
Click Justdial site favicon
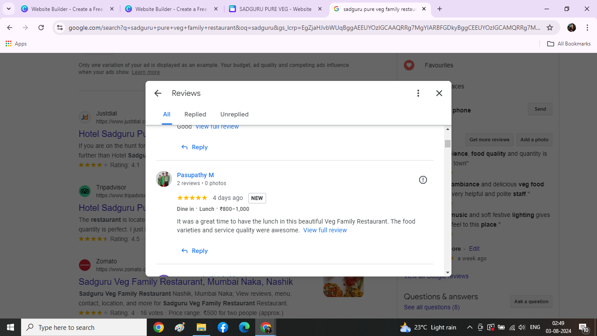pos(85,117)
